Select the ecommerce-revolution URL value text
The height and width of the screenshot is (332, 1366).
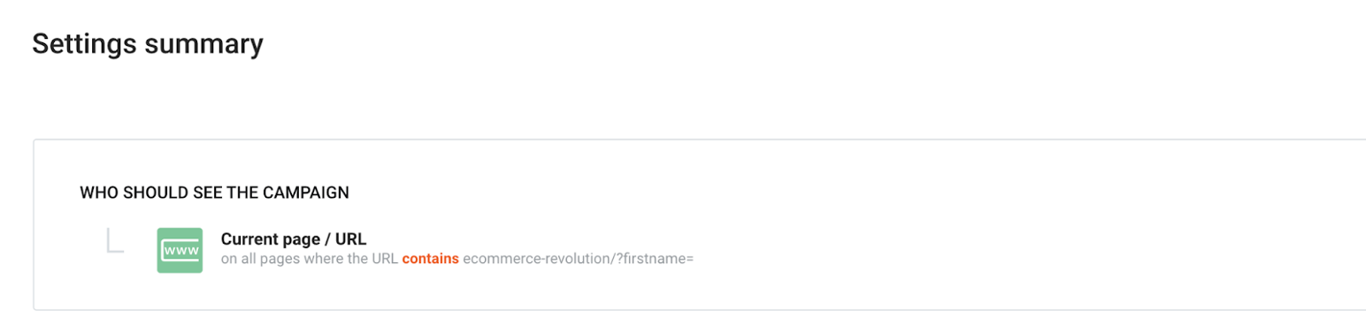click(x=578, y=260)
